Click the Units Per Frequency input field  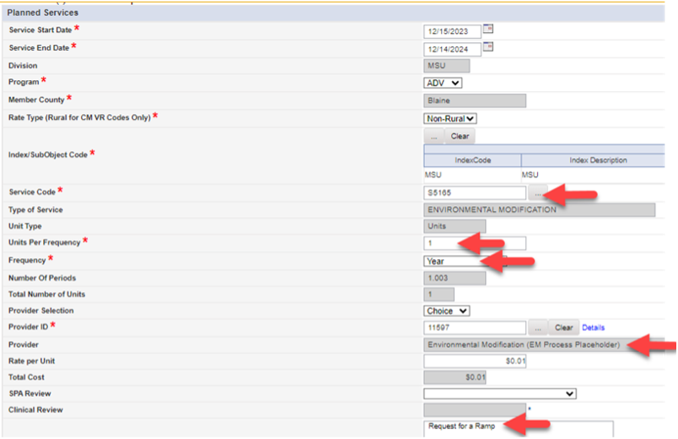click(474, 243)
